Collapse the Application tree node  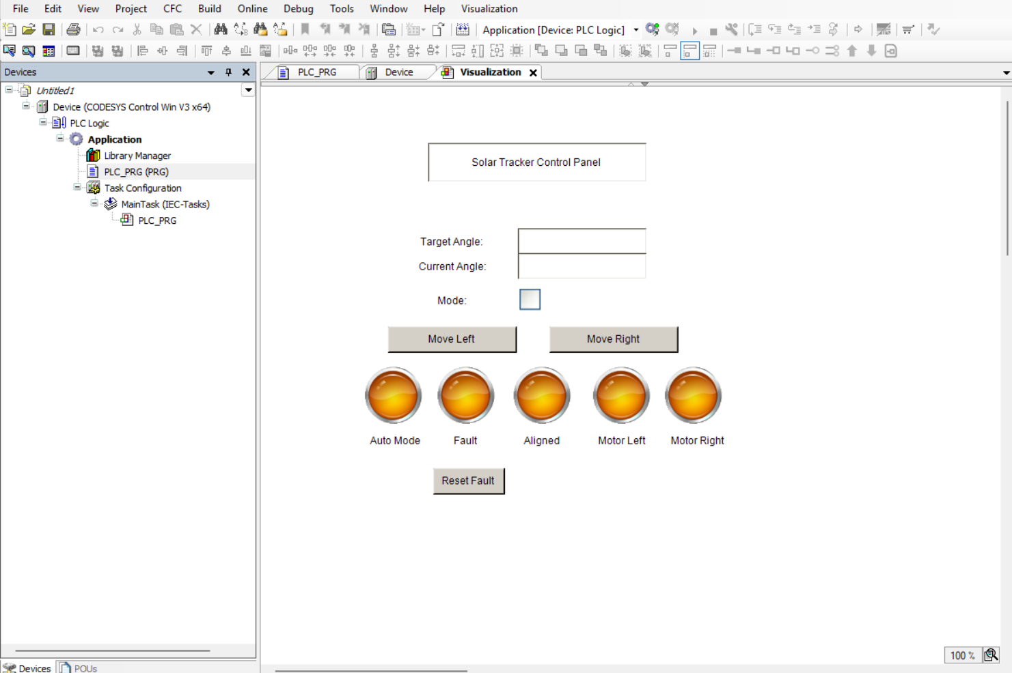click(x=60, y=139)
